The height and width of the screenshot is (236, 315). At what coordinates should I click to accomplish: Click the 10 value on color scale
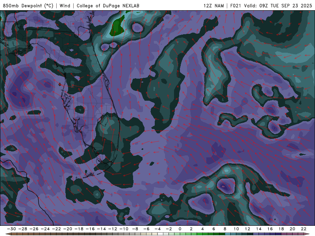pos(236,229)
